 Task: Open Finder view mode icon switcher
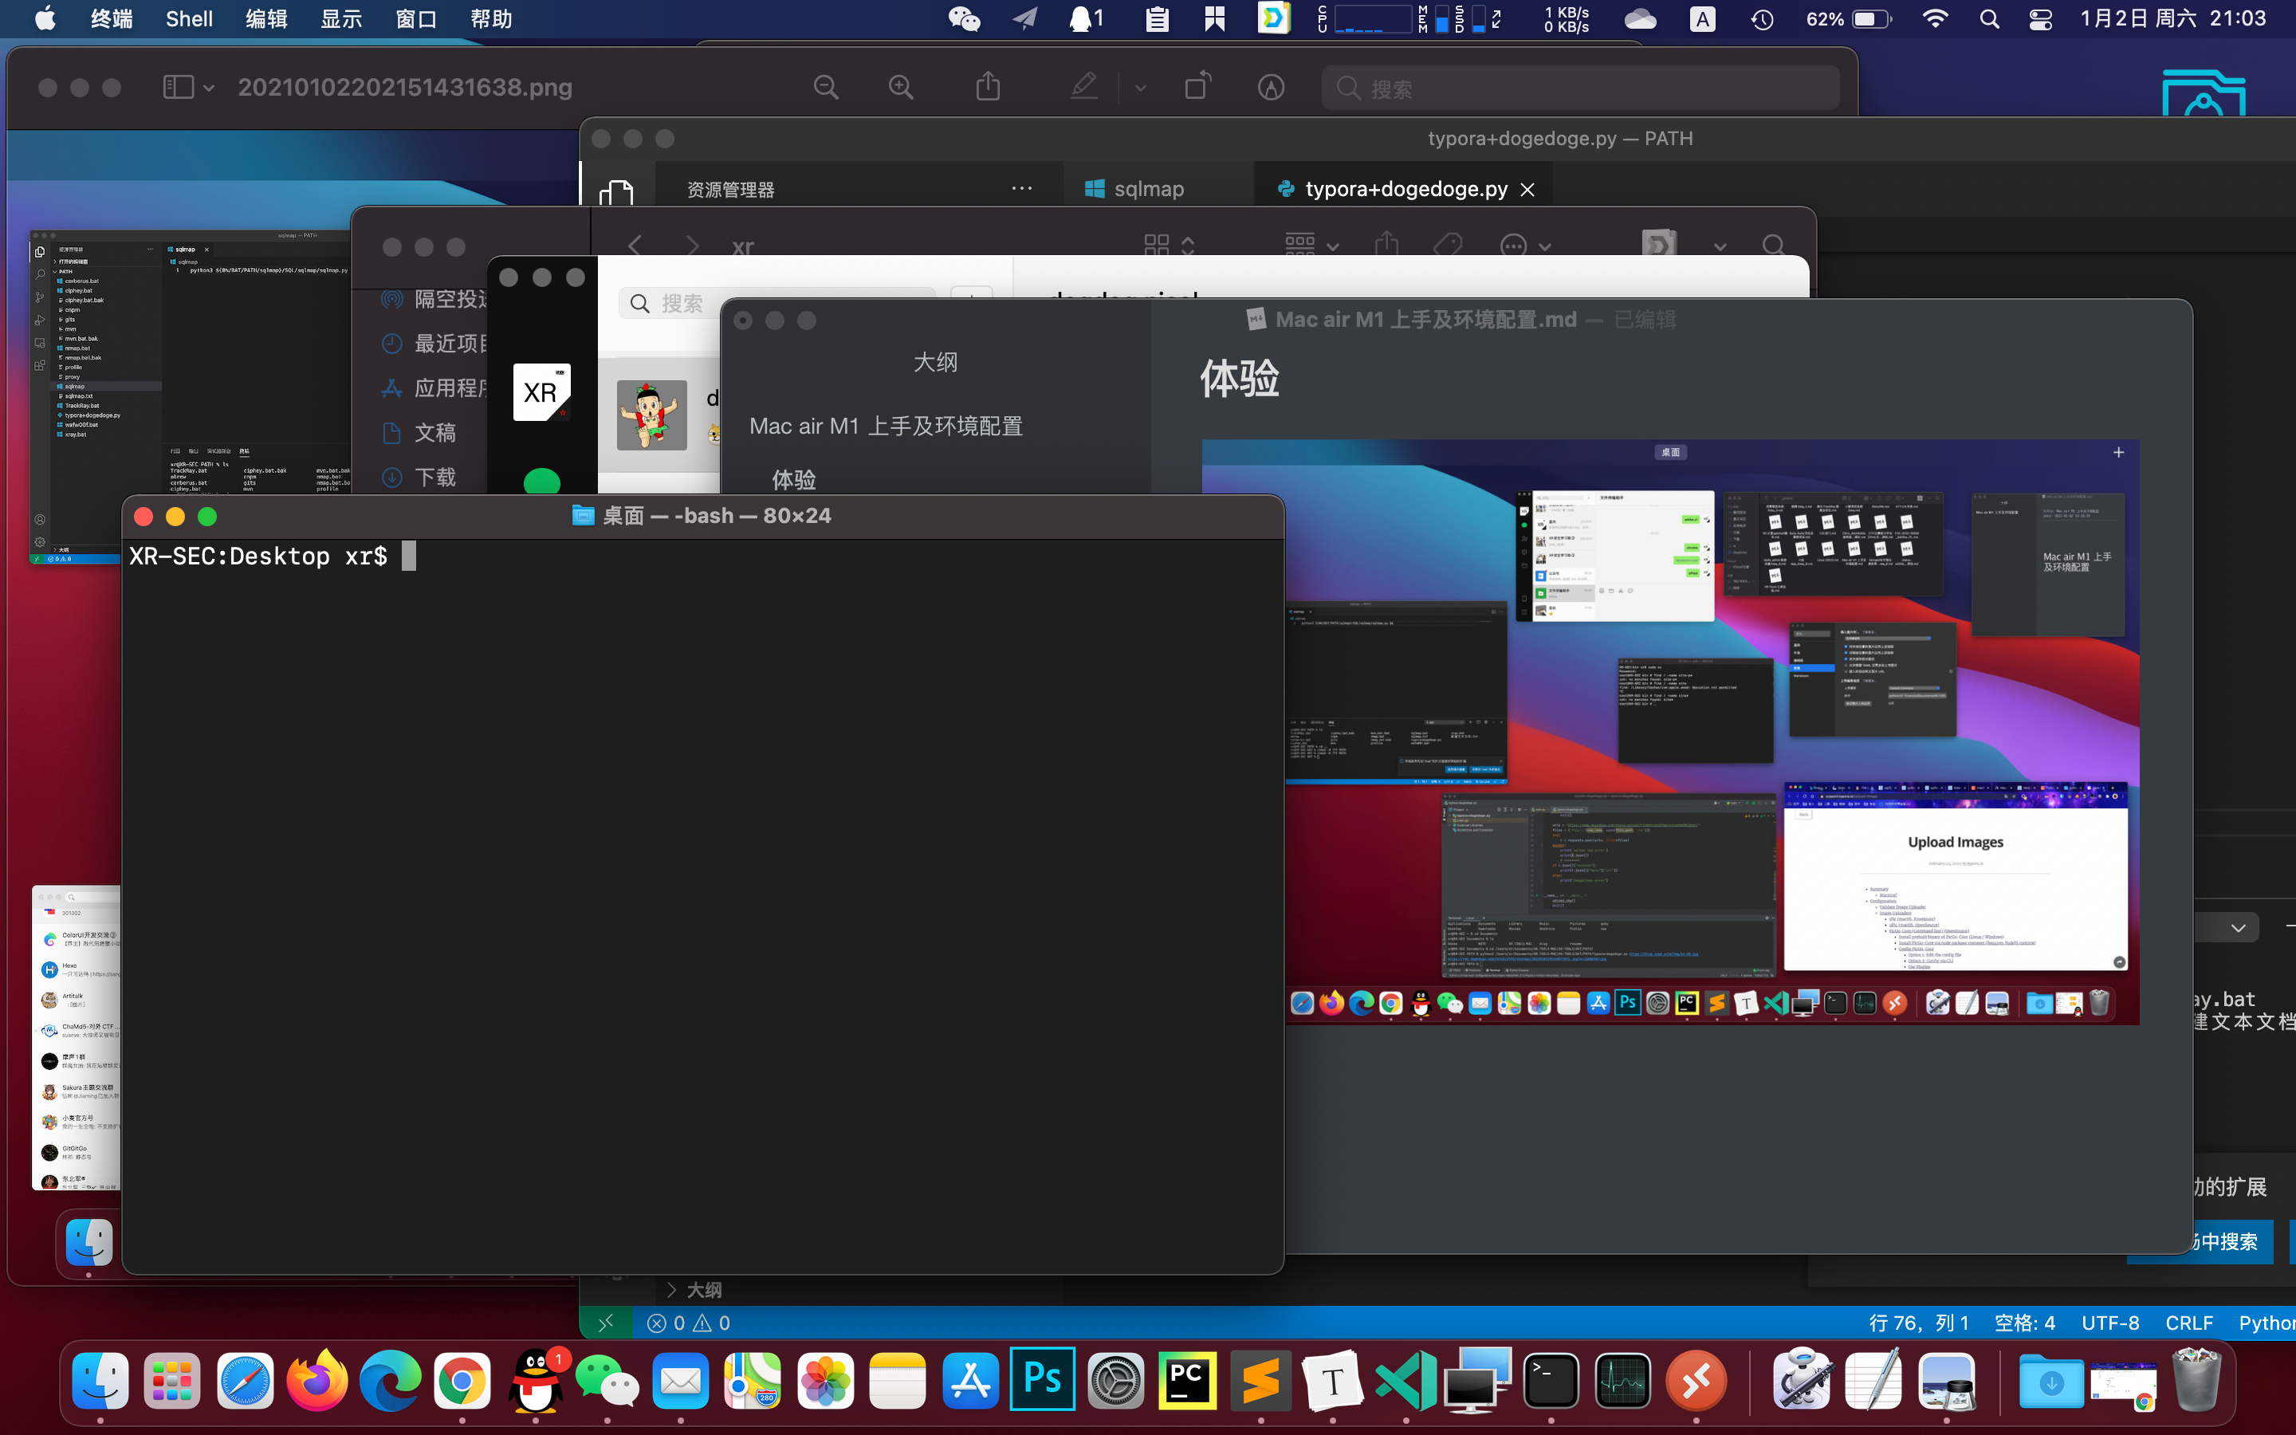click(x=1169, y=246)
